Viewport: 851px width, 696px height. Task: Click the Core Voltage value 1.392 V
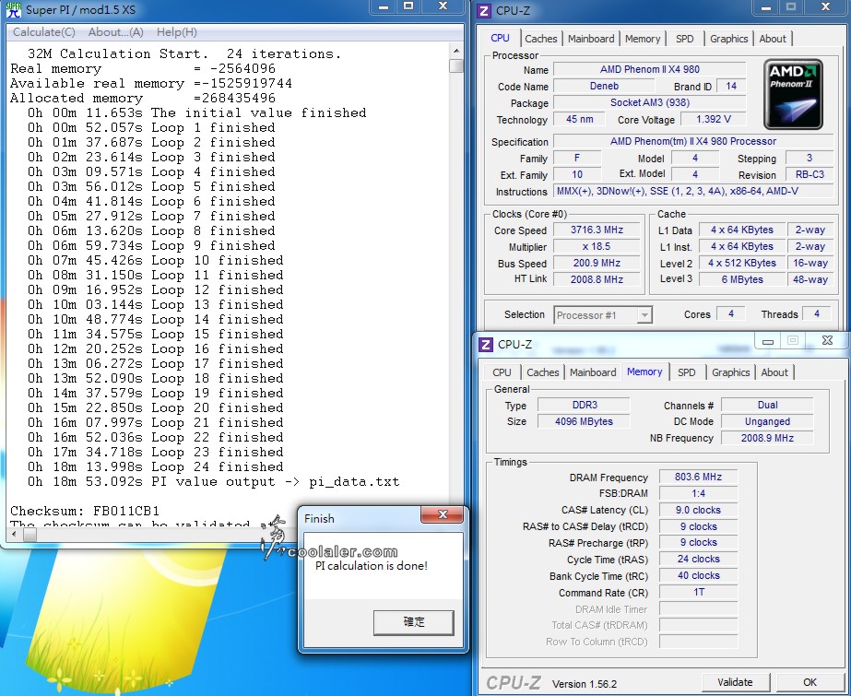point(713,119)
